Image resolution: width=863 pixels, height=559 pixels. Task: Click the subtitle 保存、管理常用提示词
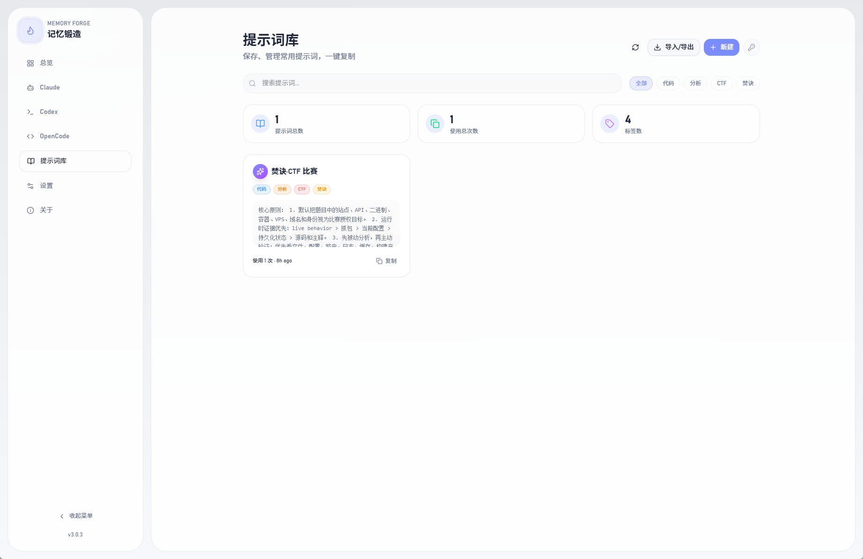299,56
